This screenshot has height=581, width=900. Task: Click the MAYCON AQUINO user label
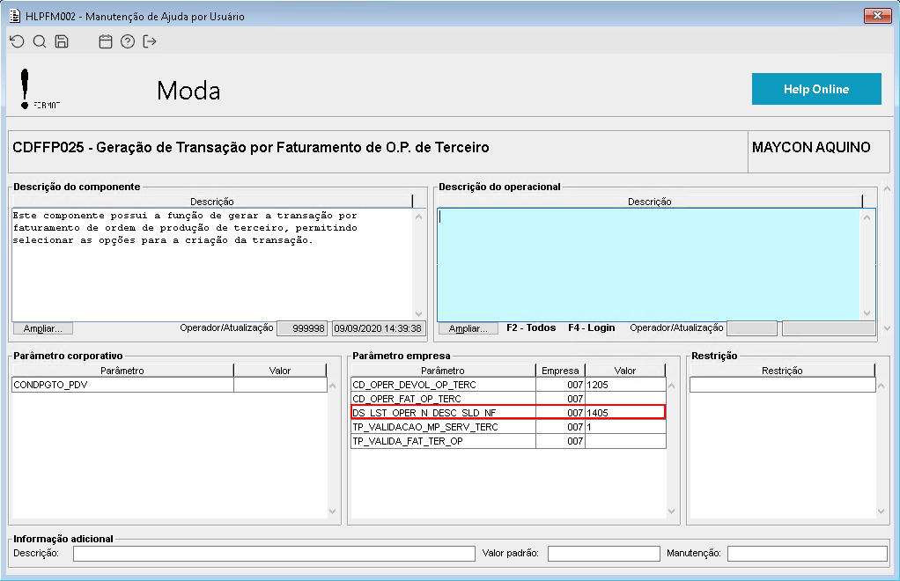point(811,147)
